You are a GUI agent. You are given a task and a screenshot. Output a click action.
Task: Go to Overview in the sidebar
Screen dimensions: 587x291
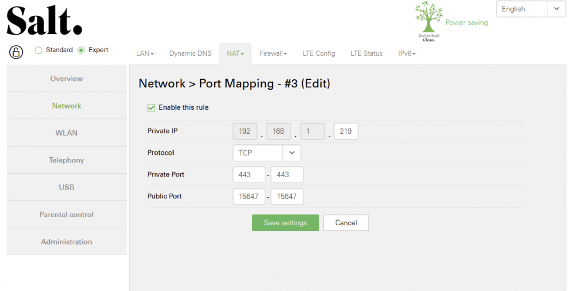67,79
